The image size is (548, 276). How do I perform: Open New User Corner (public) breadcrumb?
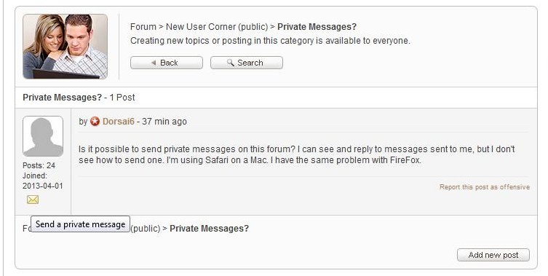coord(217,27)
